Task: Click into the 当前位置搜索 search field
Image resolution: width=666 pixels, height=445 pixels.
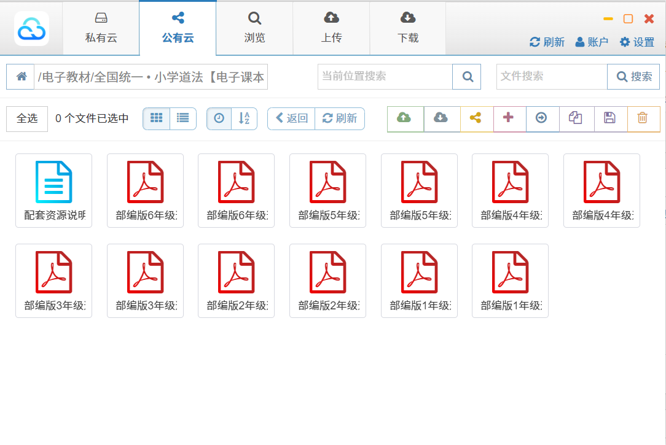Action: click(x=385, y=77)
